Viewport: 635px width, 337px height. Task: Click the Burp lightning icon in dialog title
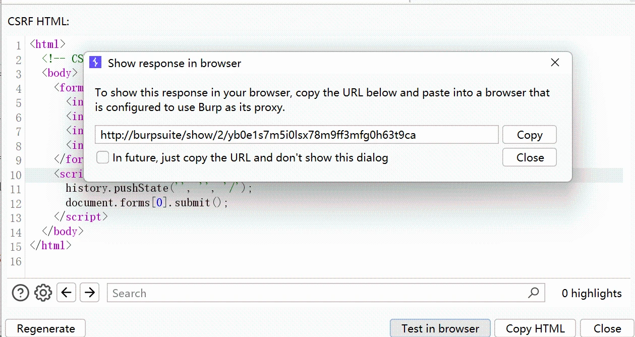point(95,63)
